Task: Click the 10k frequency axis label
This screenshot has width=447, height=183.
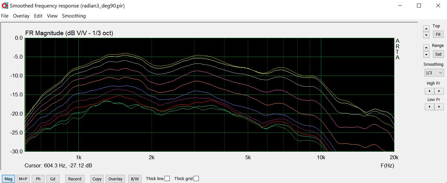Action: 321,157
